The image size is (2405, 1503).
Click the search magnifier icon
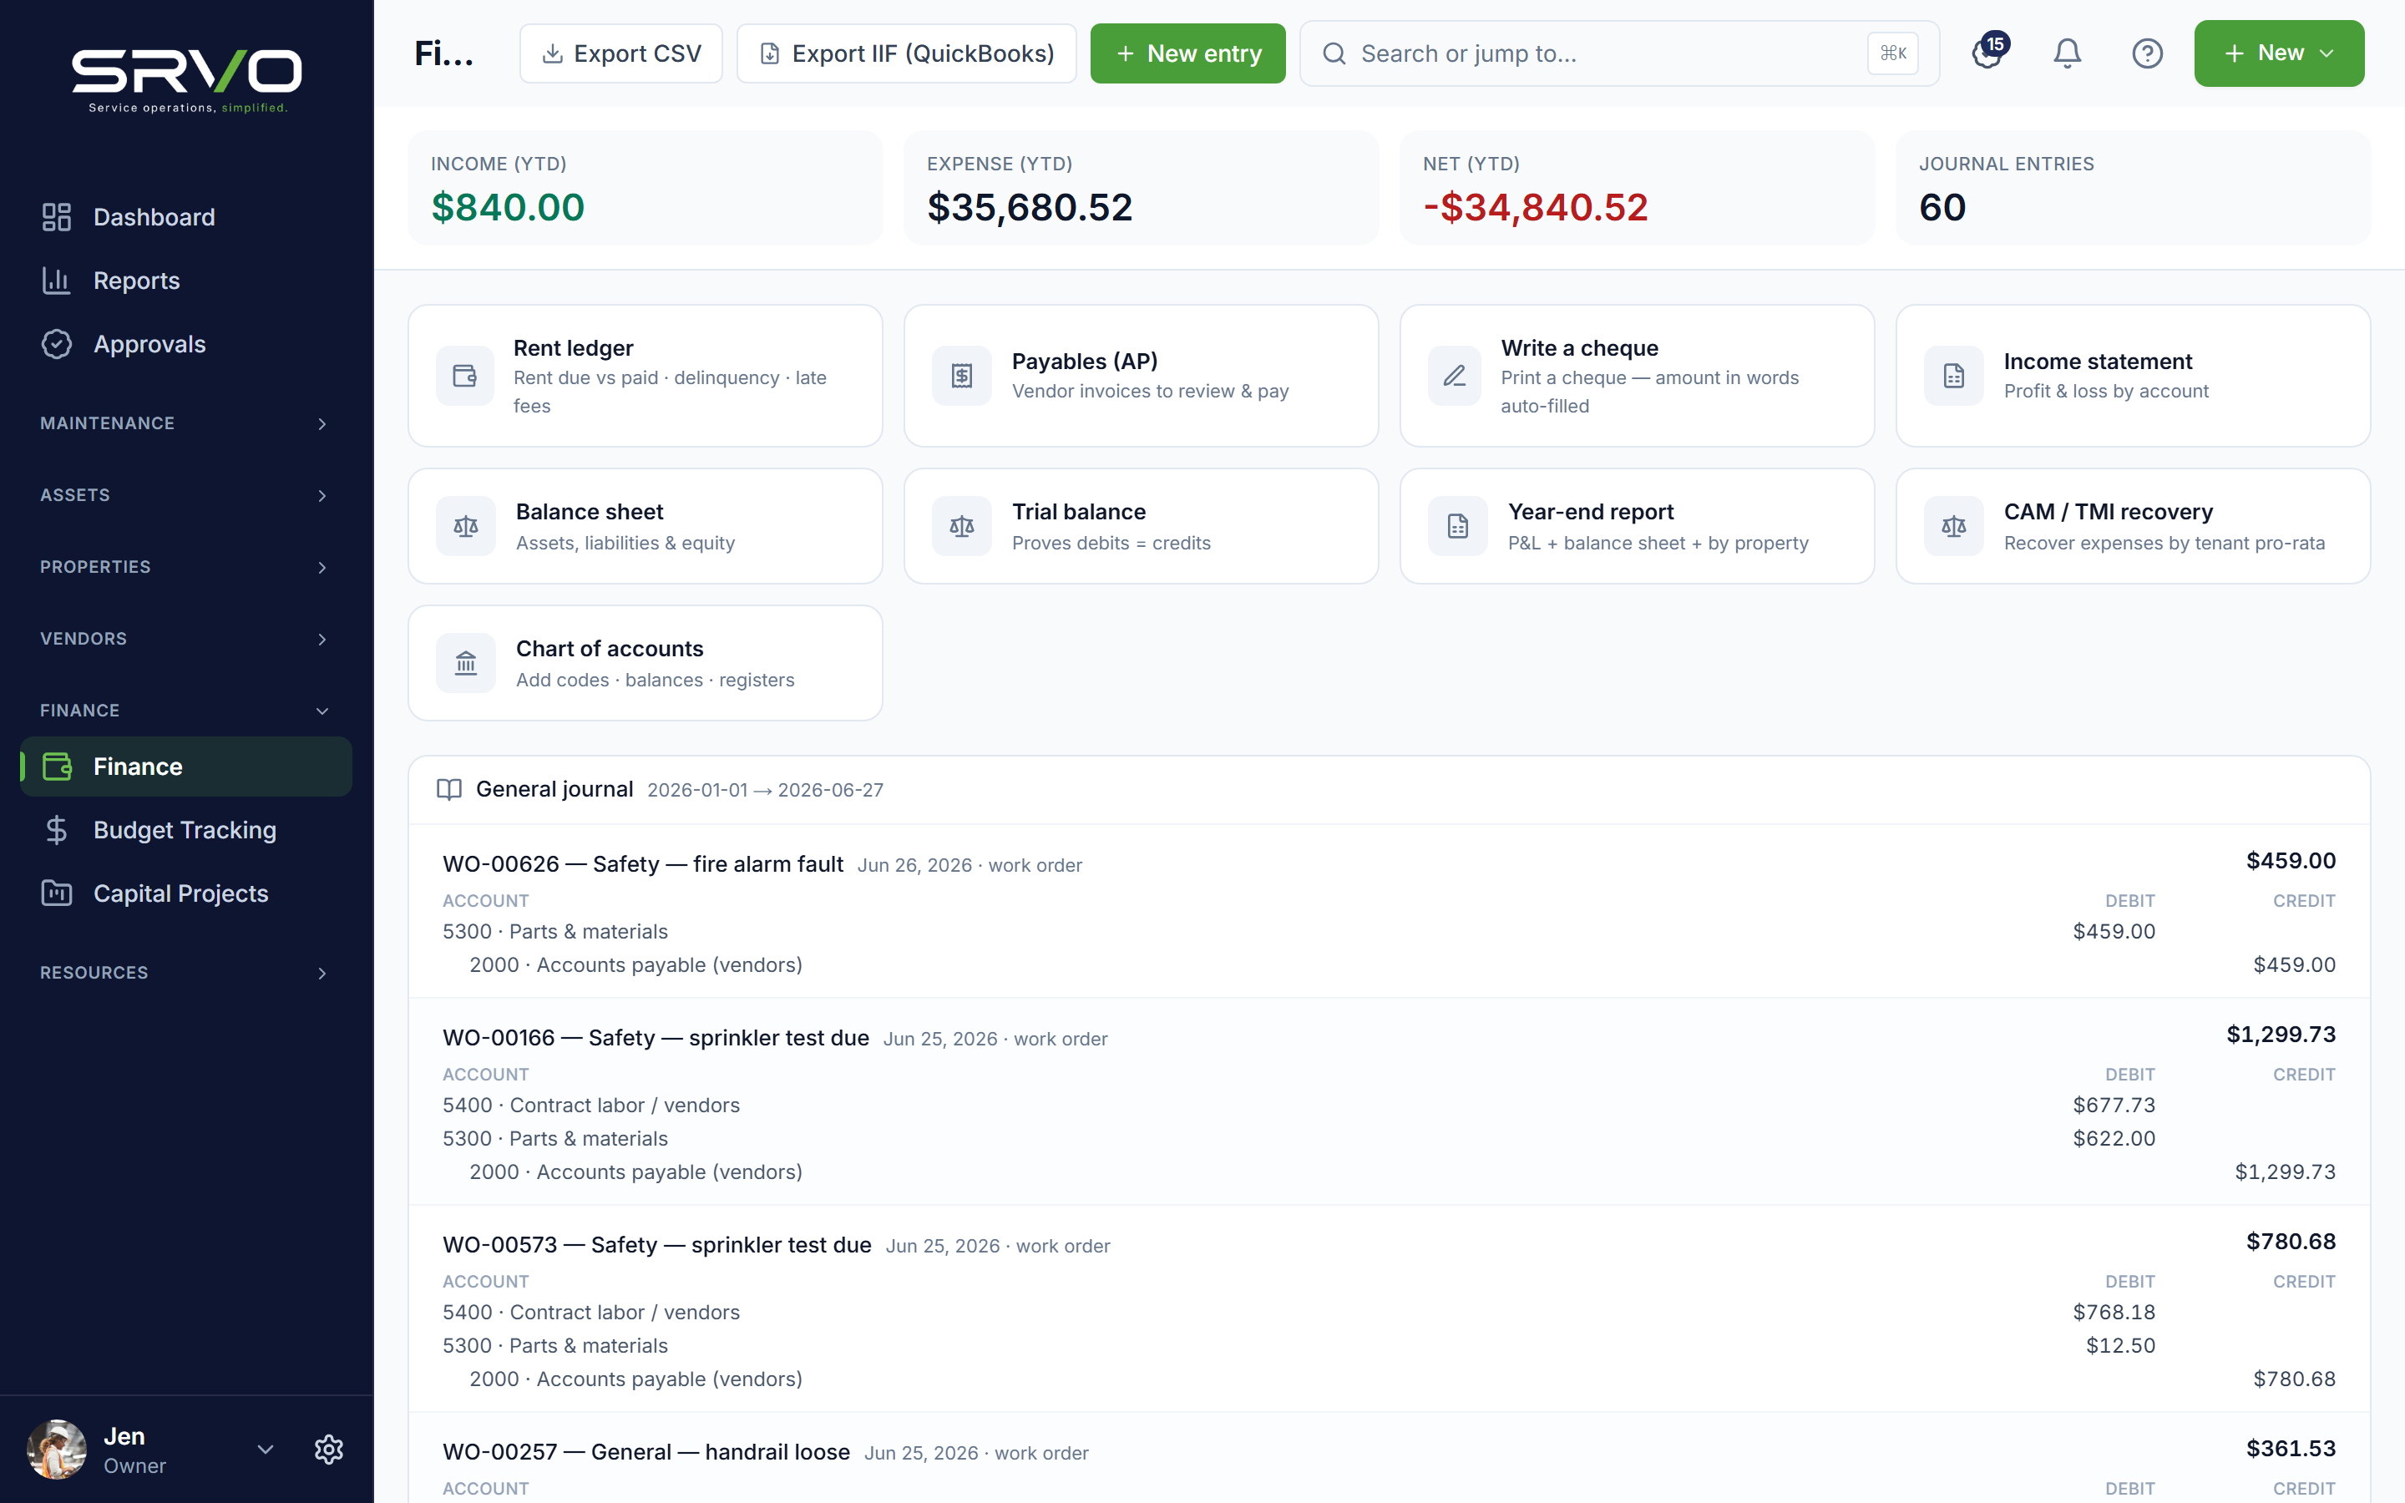click(x=1334, y=53)
